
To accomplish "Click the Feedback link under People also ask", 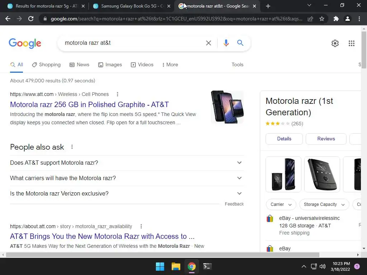I will pos(234,204).
